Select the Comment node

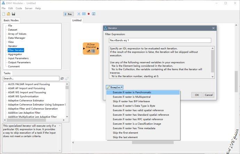tap(14, 67)
